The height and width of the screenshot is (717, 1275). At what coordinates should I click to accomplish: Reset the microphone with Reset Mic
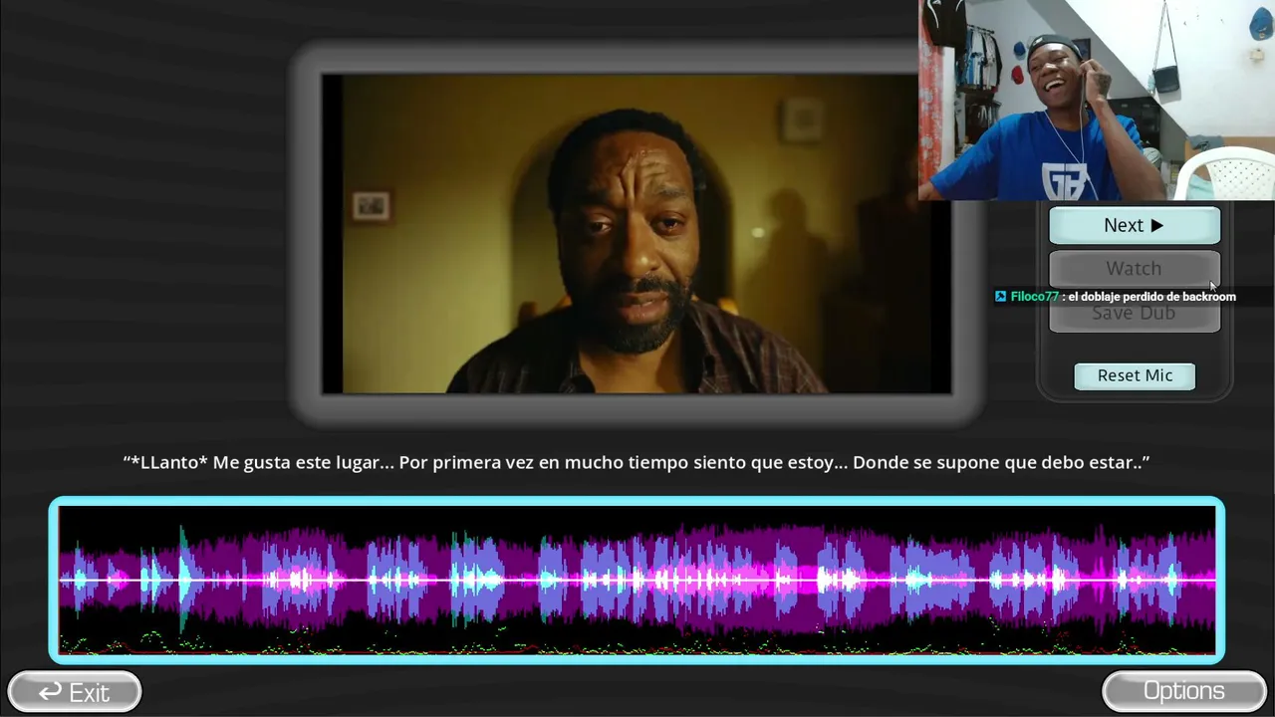(x=1135, y=375)
